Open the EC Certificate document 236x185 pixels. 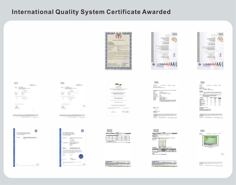point(72,146)
